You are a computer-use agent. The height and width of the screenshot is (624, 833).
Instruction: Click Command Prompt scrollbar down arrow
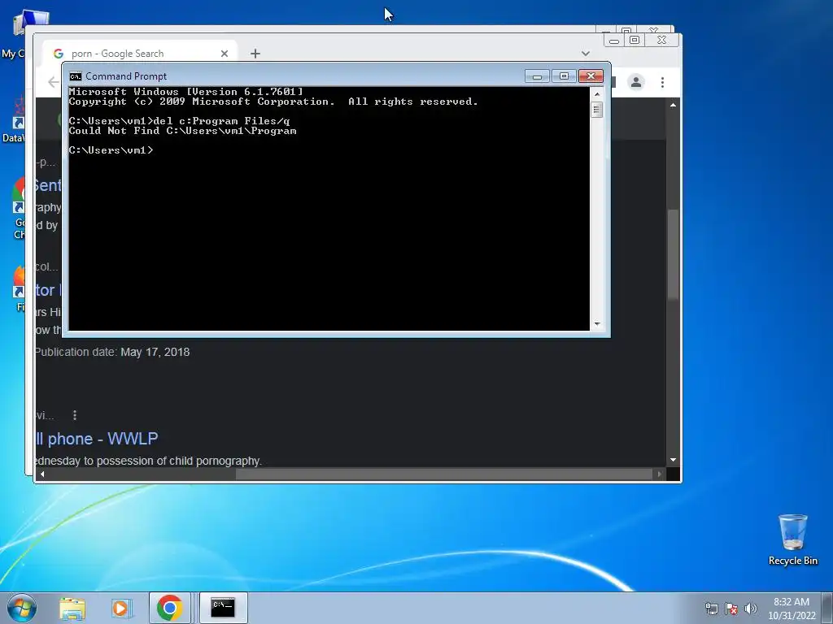597,323
